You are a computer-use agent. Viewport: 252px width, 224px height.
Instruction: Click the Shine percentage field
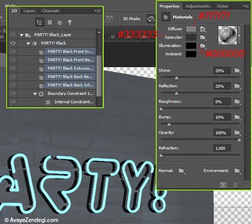pyautogui.click(x=222, y=70)
